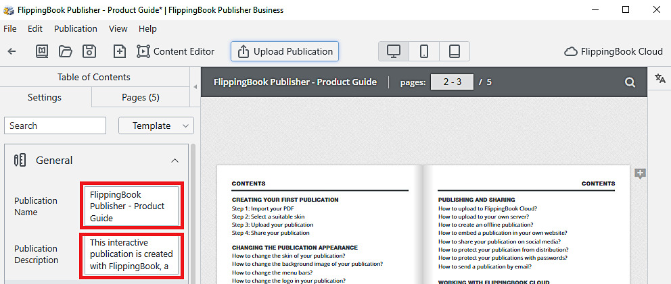Image resolution: width=671 pixels, height=284 pixels.
Task: Open the File menu
Action: 10,28
